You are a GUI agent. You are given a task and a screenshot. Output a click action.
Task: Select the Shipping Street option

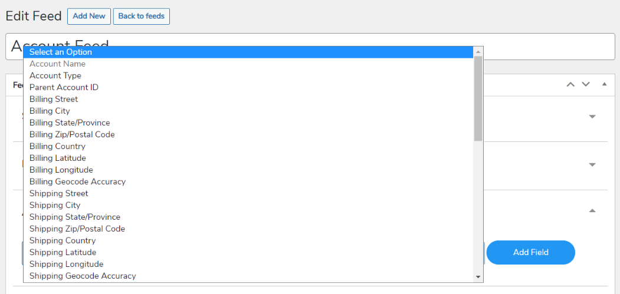pos(58,193)
